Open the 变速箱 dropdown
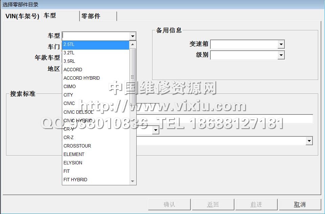Image resolution: width=325 pixels, height=214 pixels. 281,44
